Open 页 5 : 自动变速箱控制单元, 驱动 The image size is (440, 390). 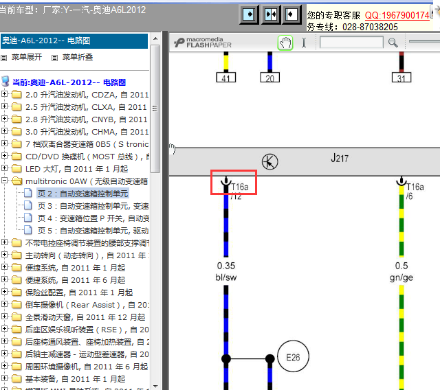coord(93,231)
